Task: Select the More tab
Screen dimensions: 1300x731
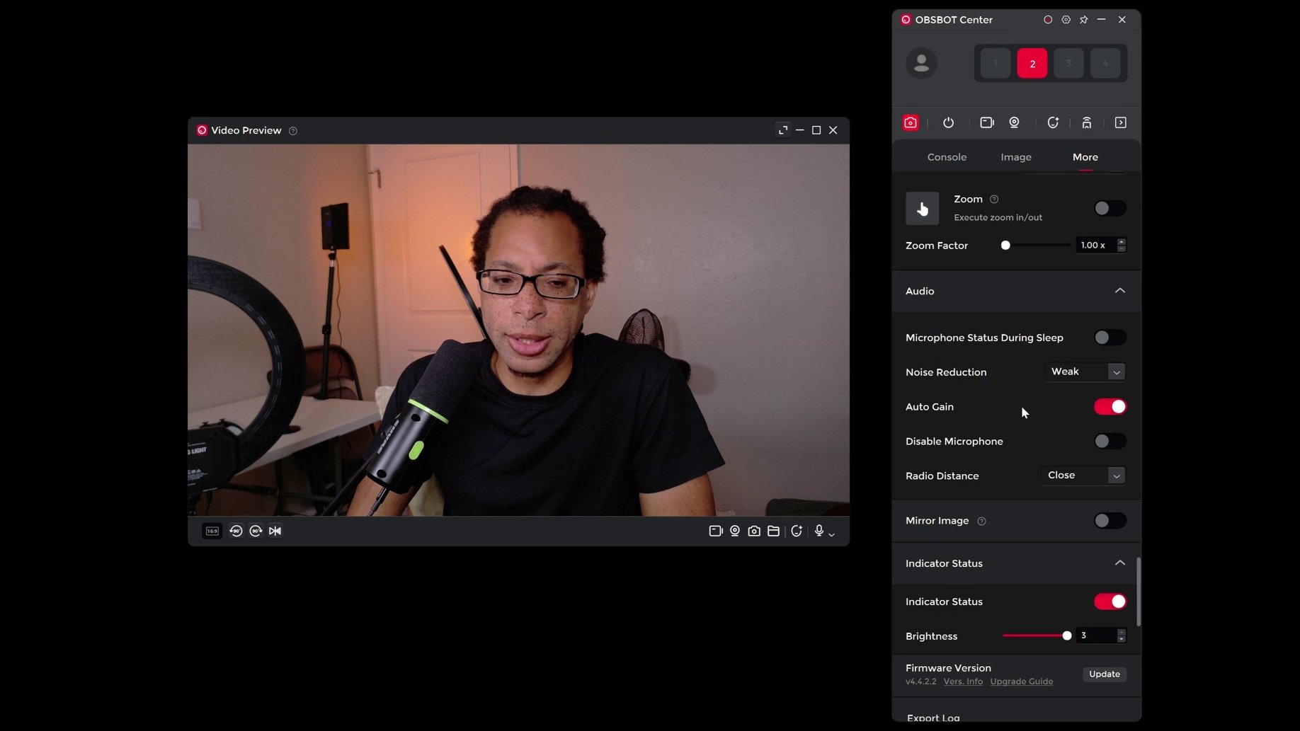Action: pyautogui.click(x=1085, y=157)
